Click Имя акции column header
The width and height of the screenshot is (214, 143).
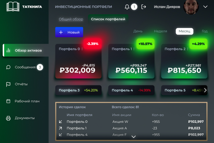[122, 115]
